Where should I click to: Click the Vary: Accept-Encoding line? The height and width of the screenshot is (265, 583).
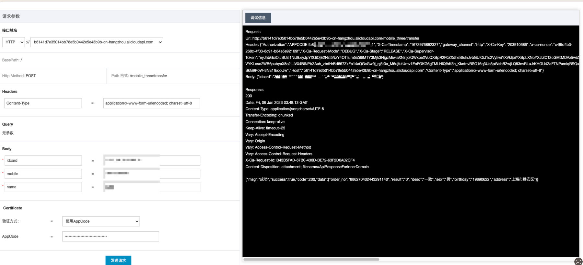tap(265, 135)
